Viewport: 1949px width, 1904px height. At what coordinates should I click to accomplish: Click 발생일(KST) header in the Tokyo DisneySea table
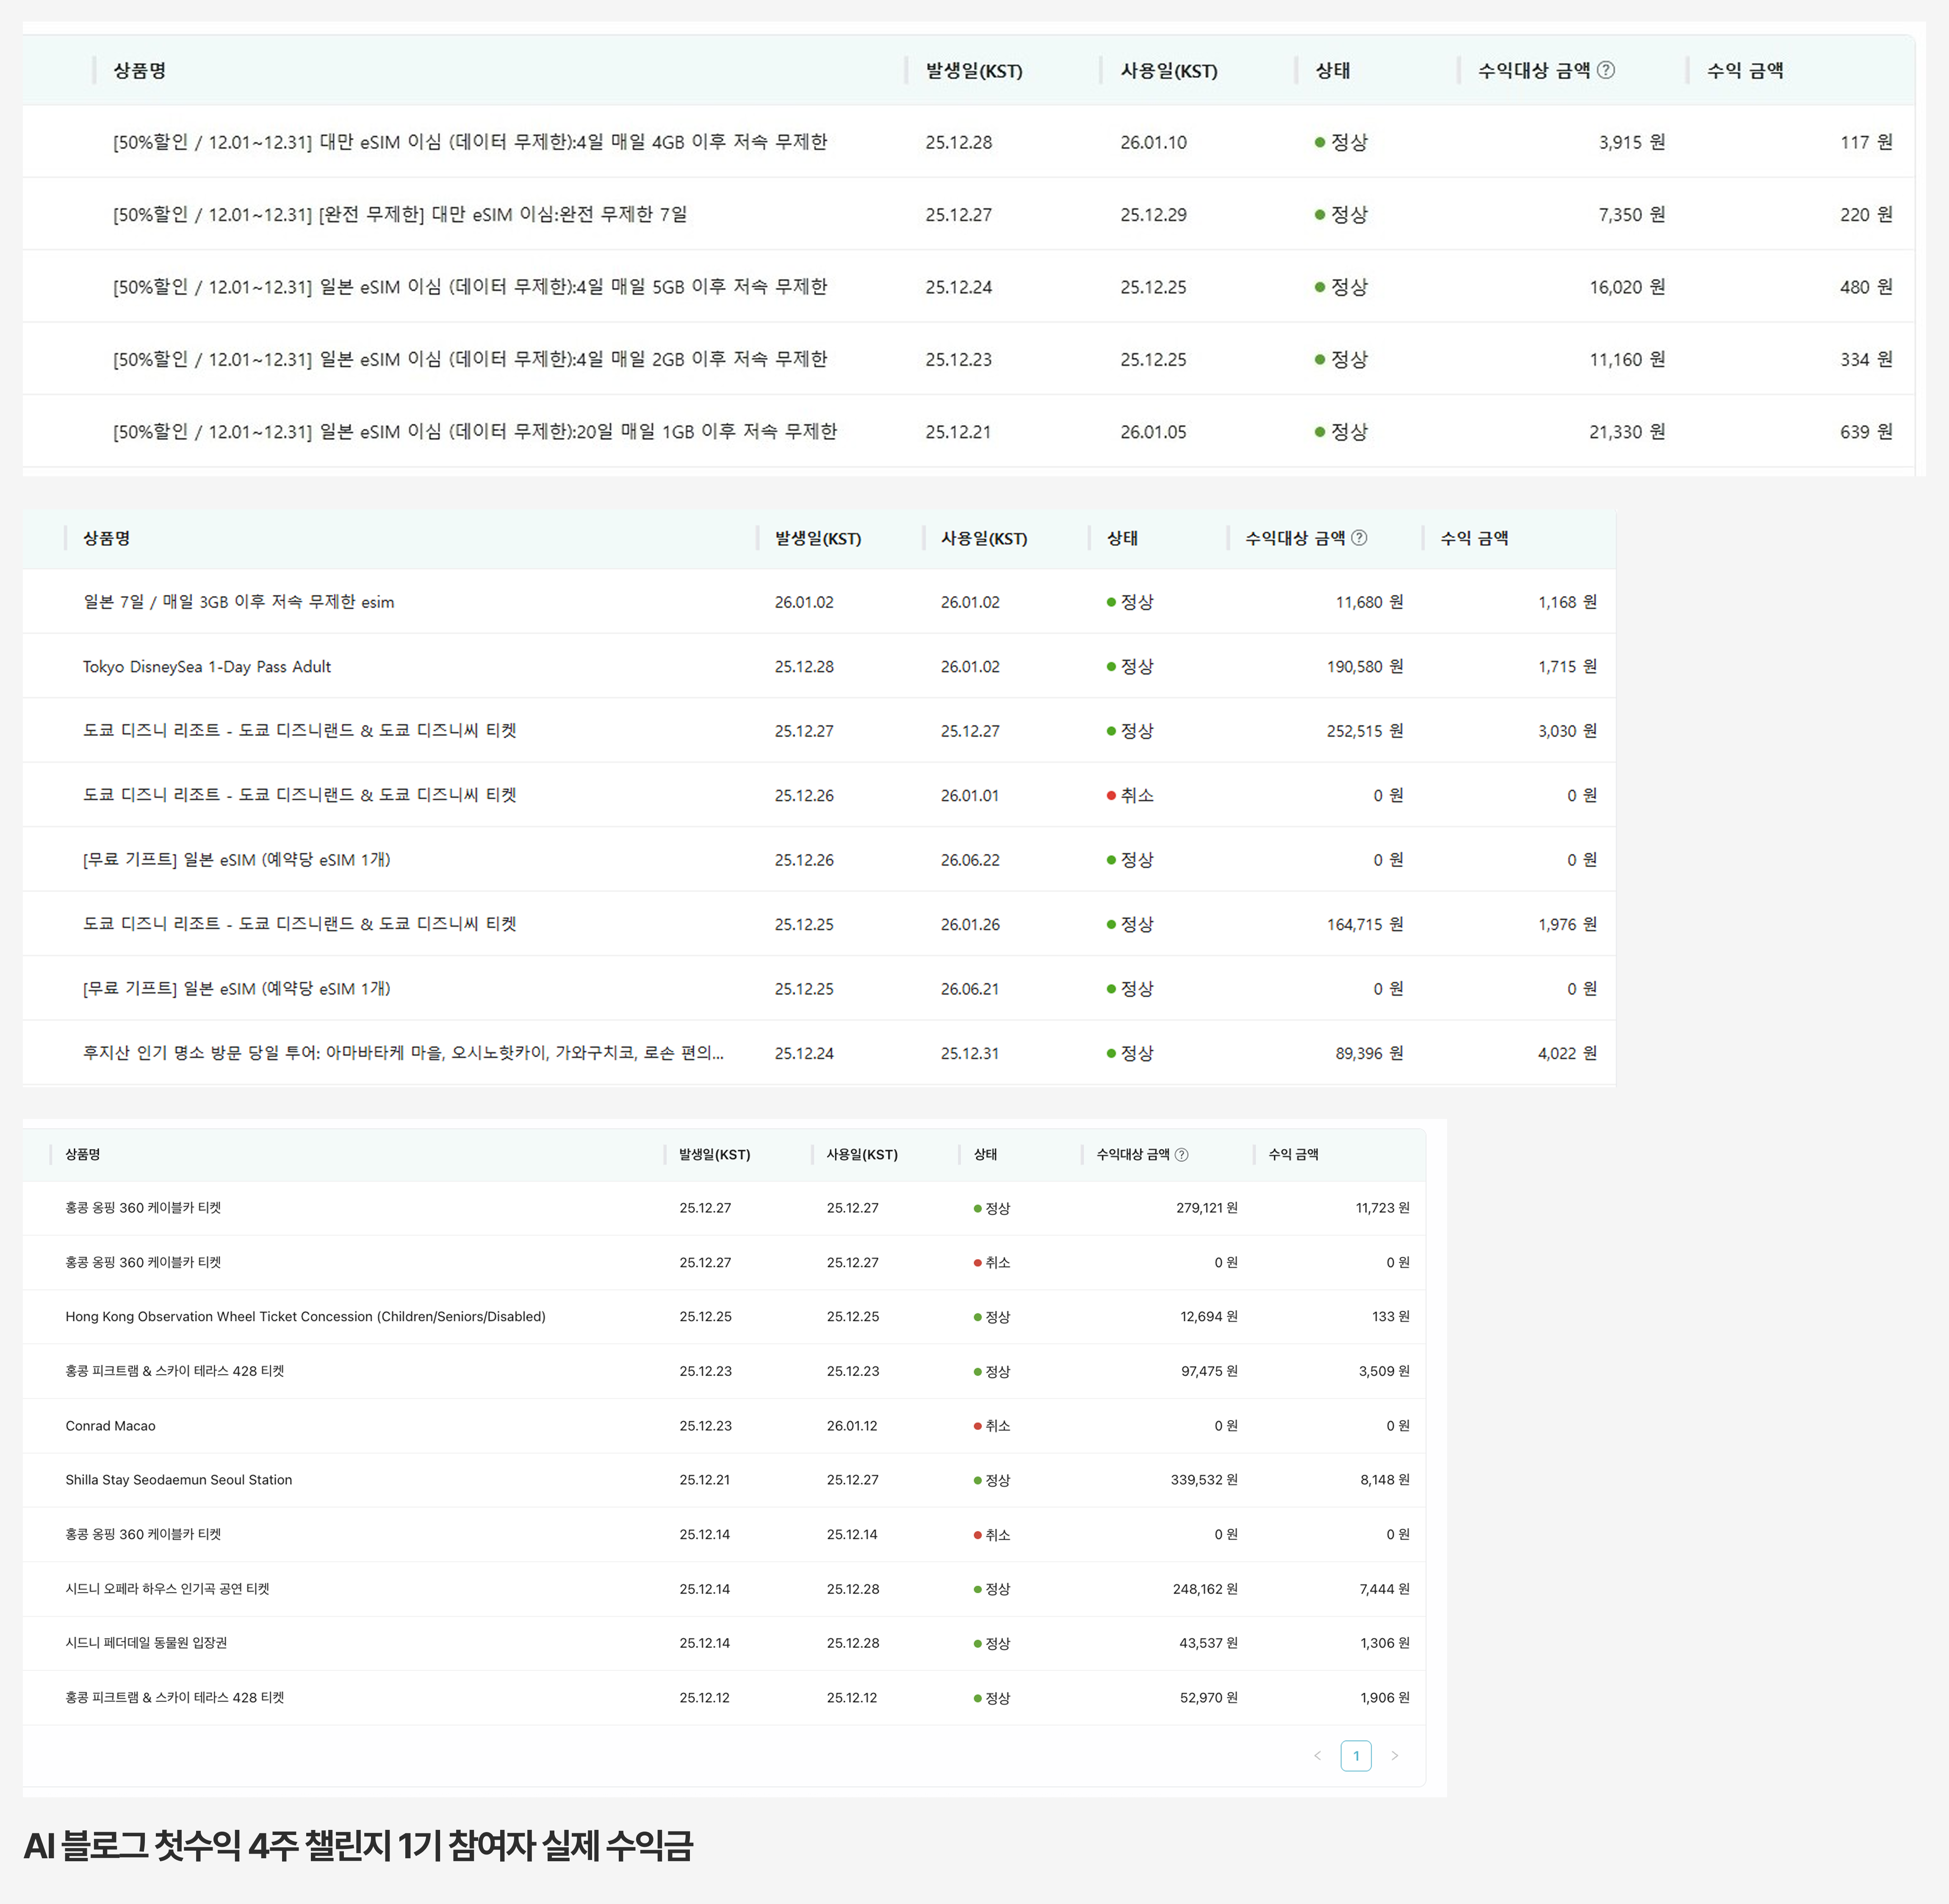pyautogui.click(x=817, y=539)
